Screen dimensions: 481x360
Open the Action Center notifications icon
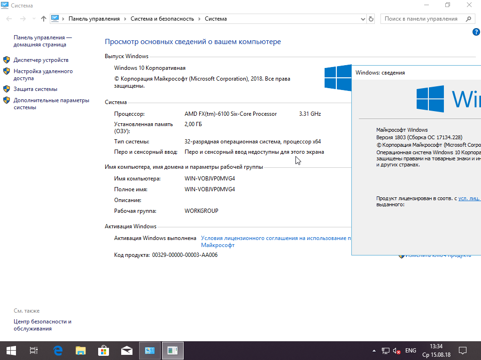pos(462,351)
